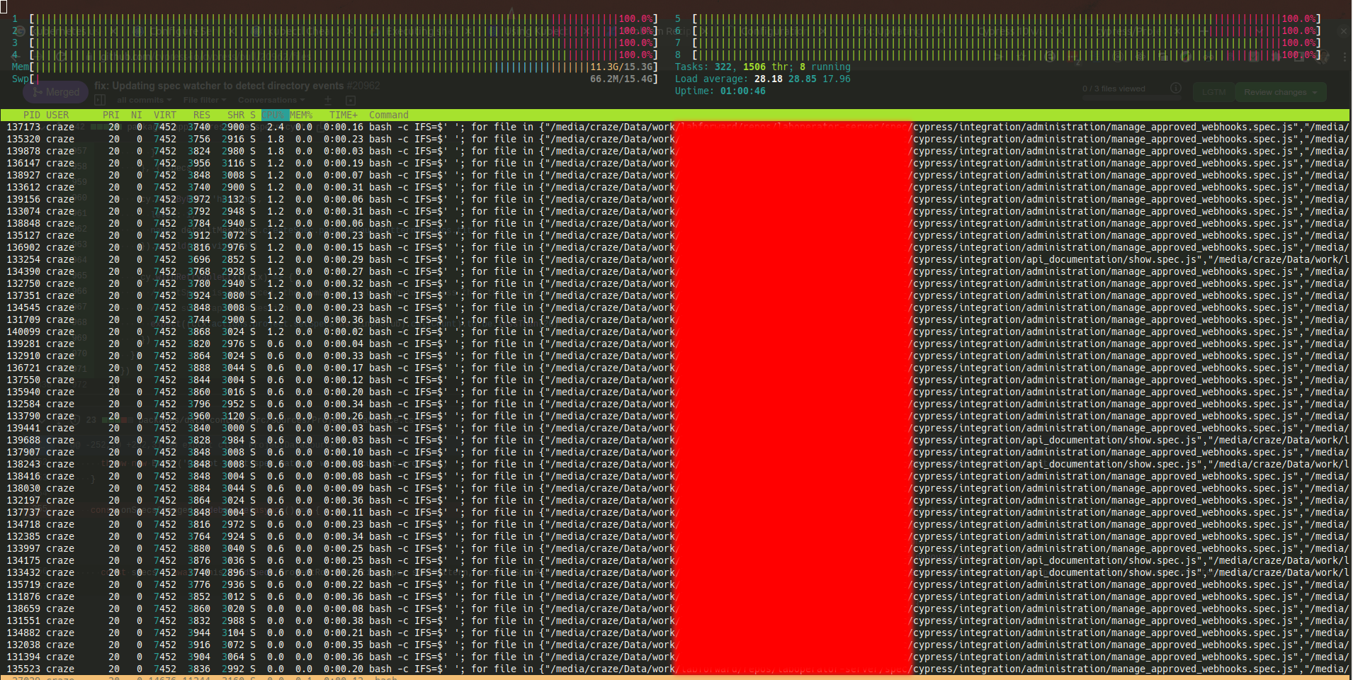
Task: Click the LGTM button
Action: (1214, 92)
